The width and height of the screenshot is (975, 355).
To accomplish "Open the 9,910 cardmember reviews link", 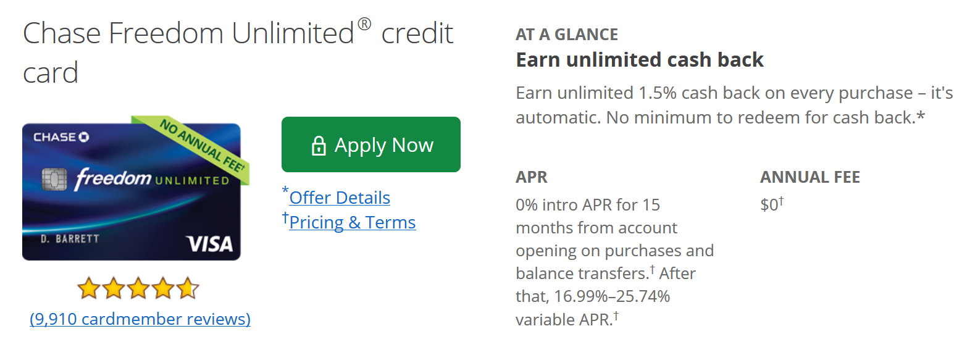I will (x=140, y=319).
